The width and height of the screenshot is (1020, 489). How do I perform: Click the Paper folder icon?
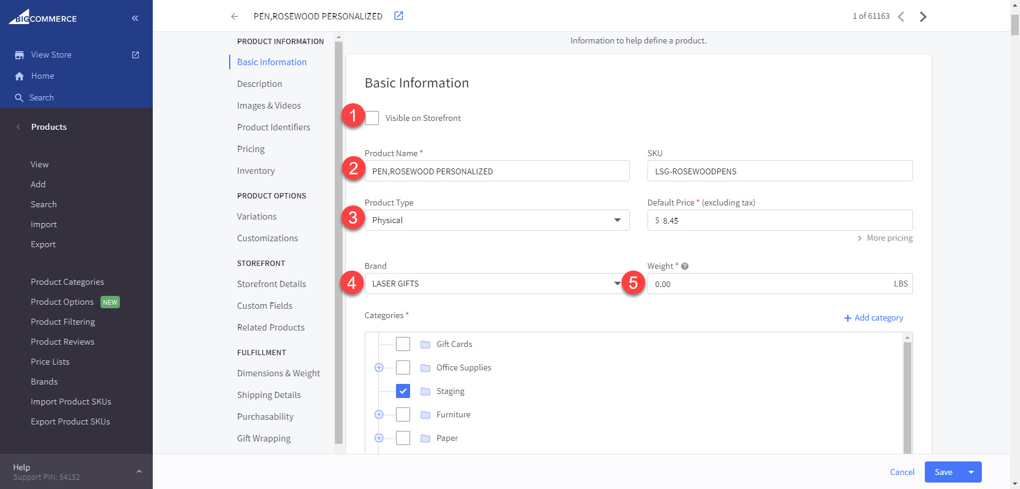click(x=425, y=438)
